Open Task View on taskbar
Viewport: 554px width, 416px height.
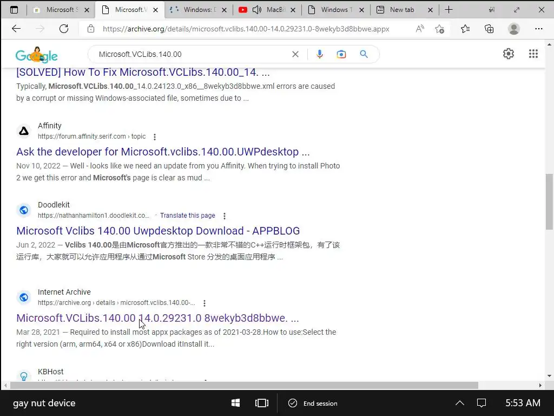tap(261, 403)
